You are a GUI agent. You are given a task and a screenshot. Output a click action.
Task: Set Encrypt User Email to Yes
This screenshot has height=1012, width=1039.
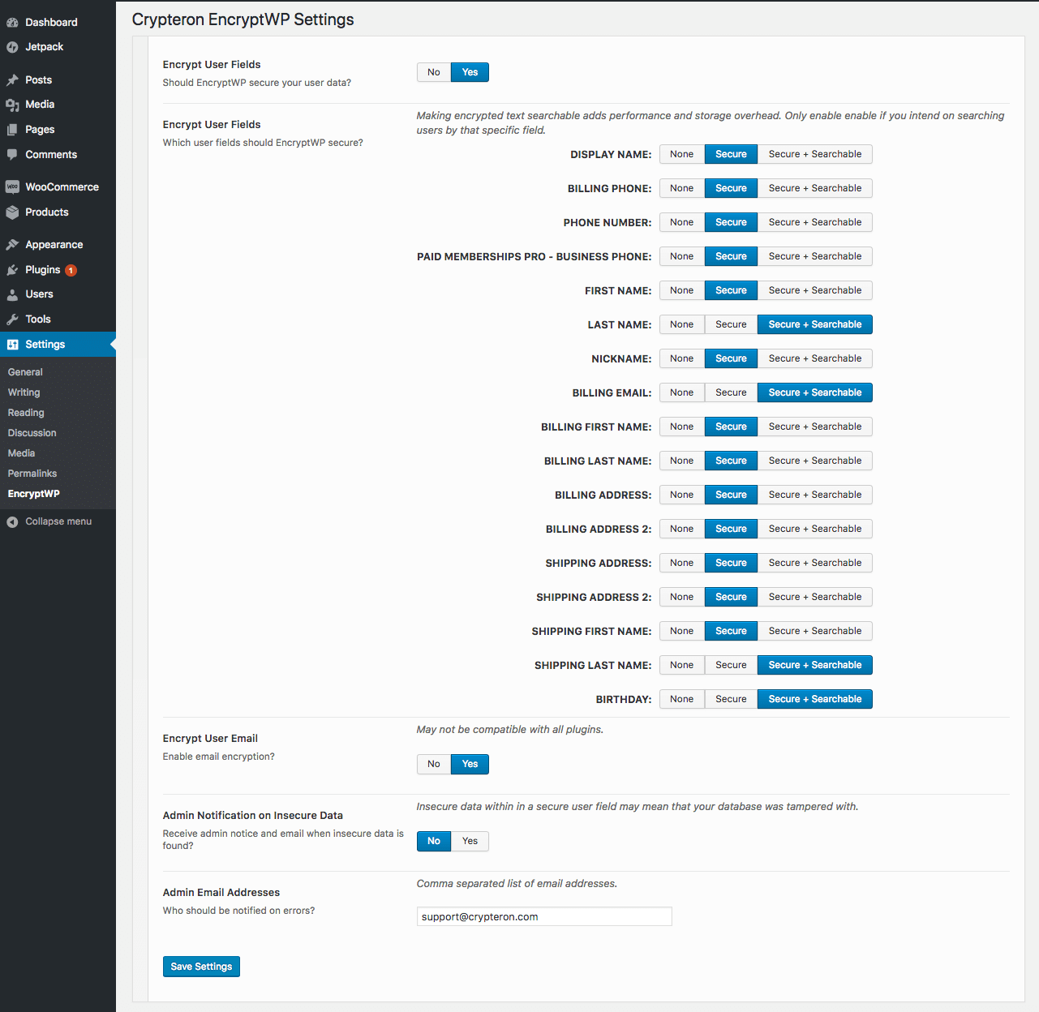pos(470,764)
